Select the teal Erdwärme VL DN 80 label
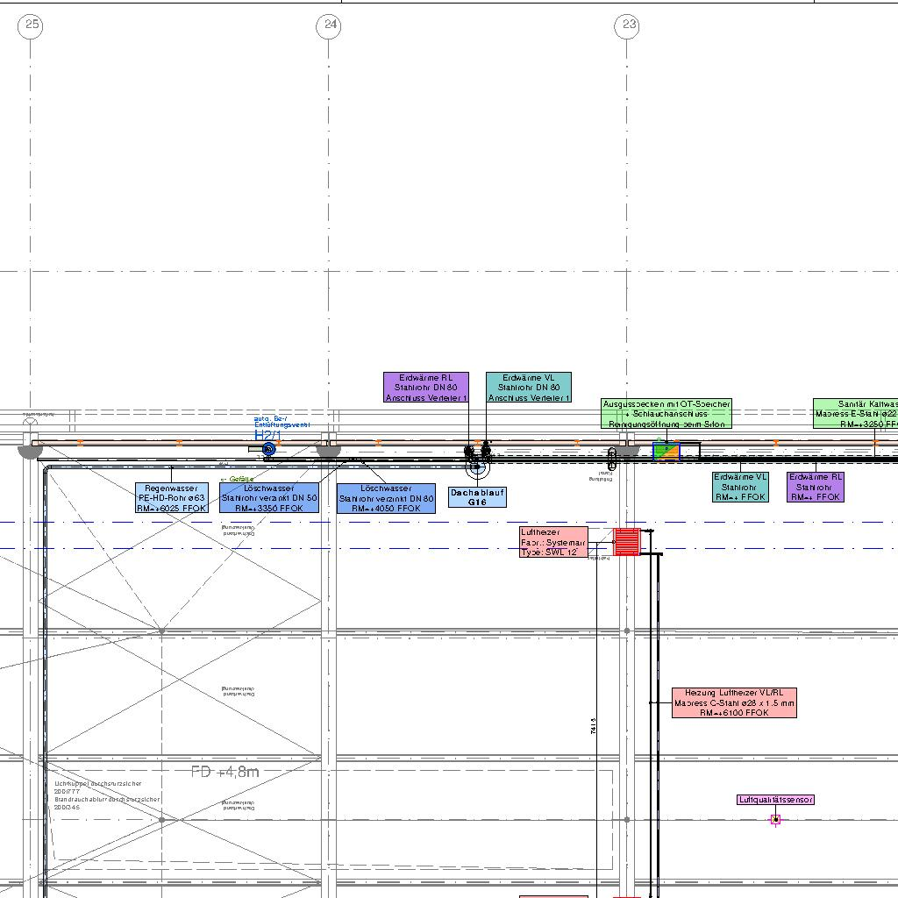This screenshot has height=898, width=898. (x=529, y=388)
